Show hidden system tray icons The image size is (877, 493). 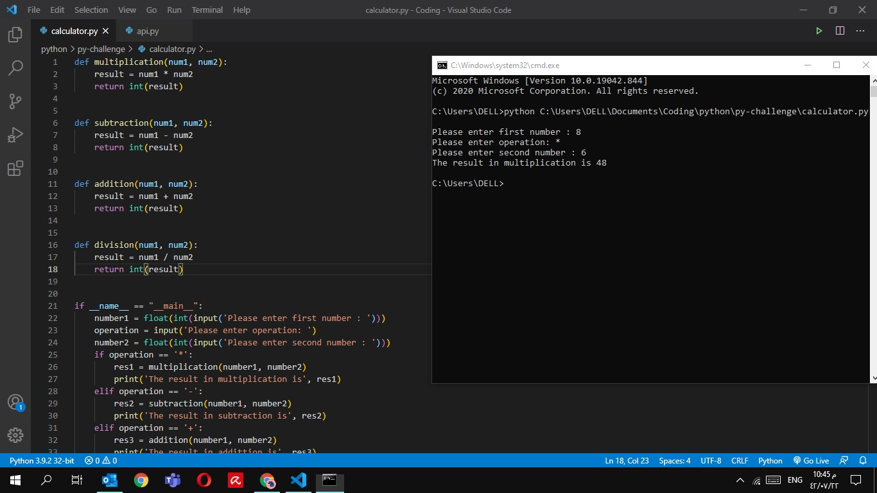point(740,480)
